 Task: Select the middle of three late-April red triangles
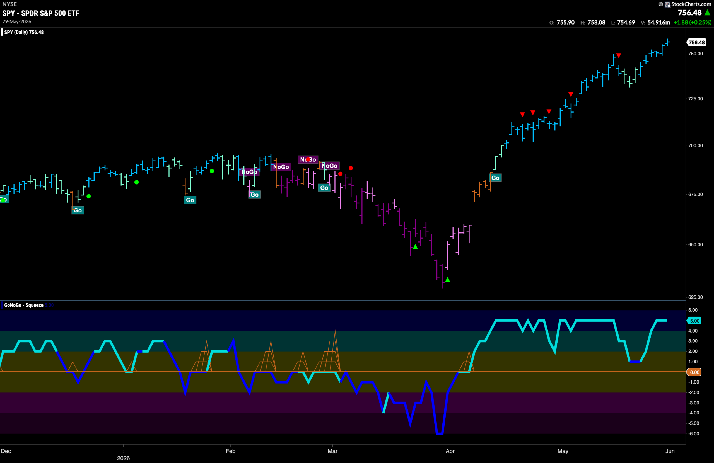click(x=533, y=113)
